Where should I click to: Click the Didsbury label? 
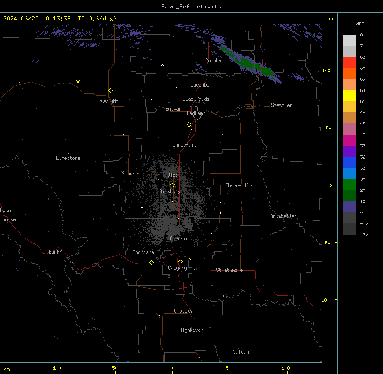point(170,191)
